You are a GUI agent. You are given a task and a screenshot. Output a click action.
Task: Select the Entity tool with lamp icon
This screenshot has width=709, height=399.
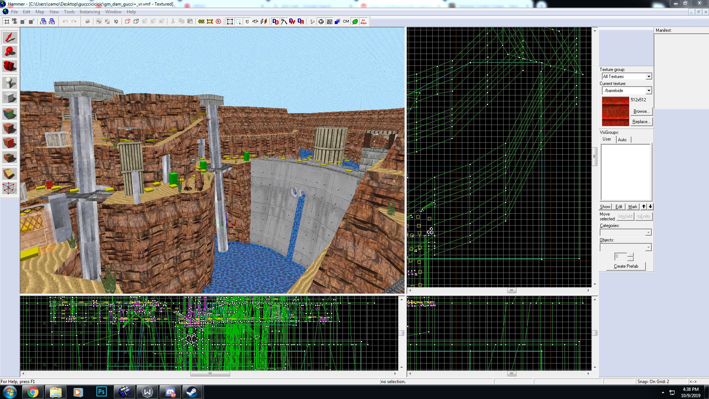[x=10, y=82]
